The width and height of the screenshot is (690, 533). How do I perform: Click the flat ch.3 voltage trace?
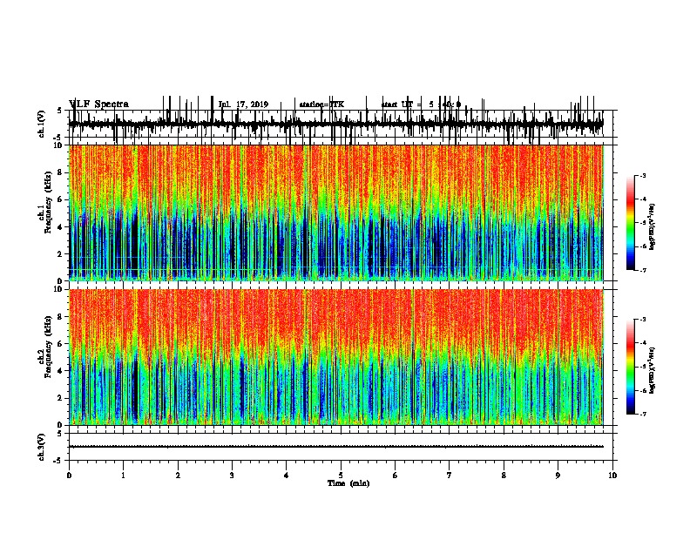(335, 447)
